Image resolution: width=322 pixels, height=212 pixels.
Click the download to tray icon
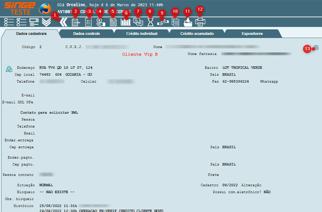pyautogui.click(x=188, y=22)
